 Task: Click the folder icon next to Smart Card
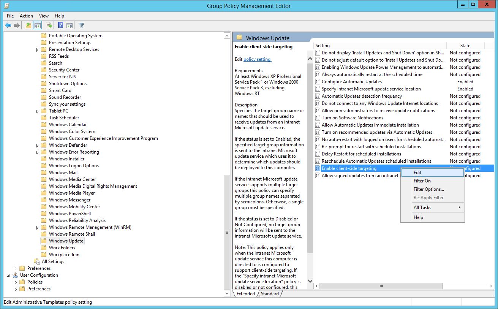click(x=43, y=90)
